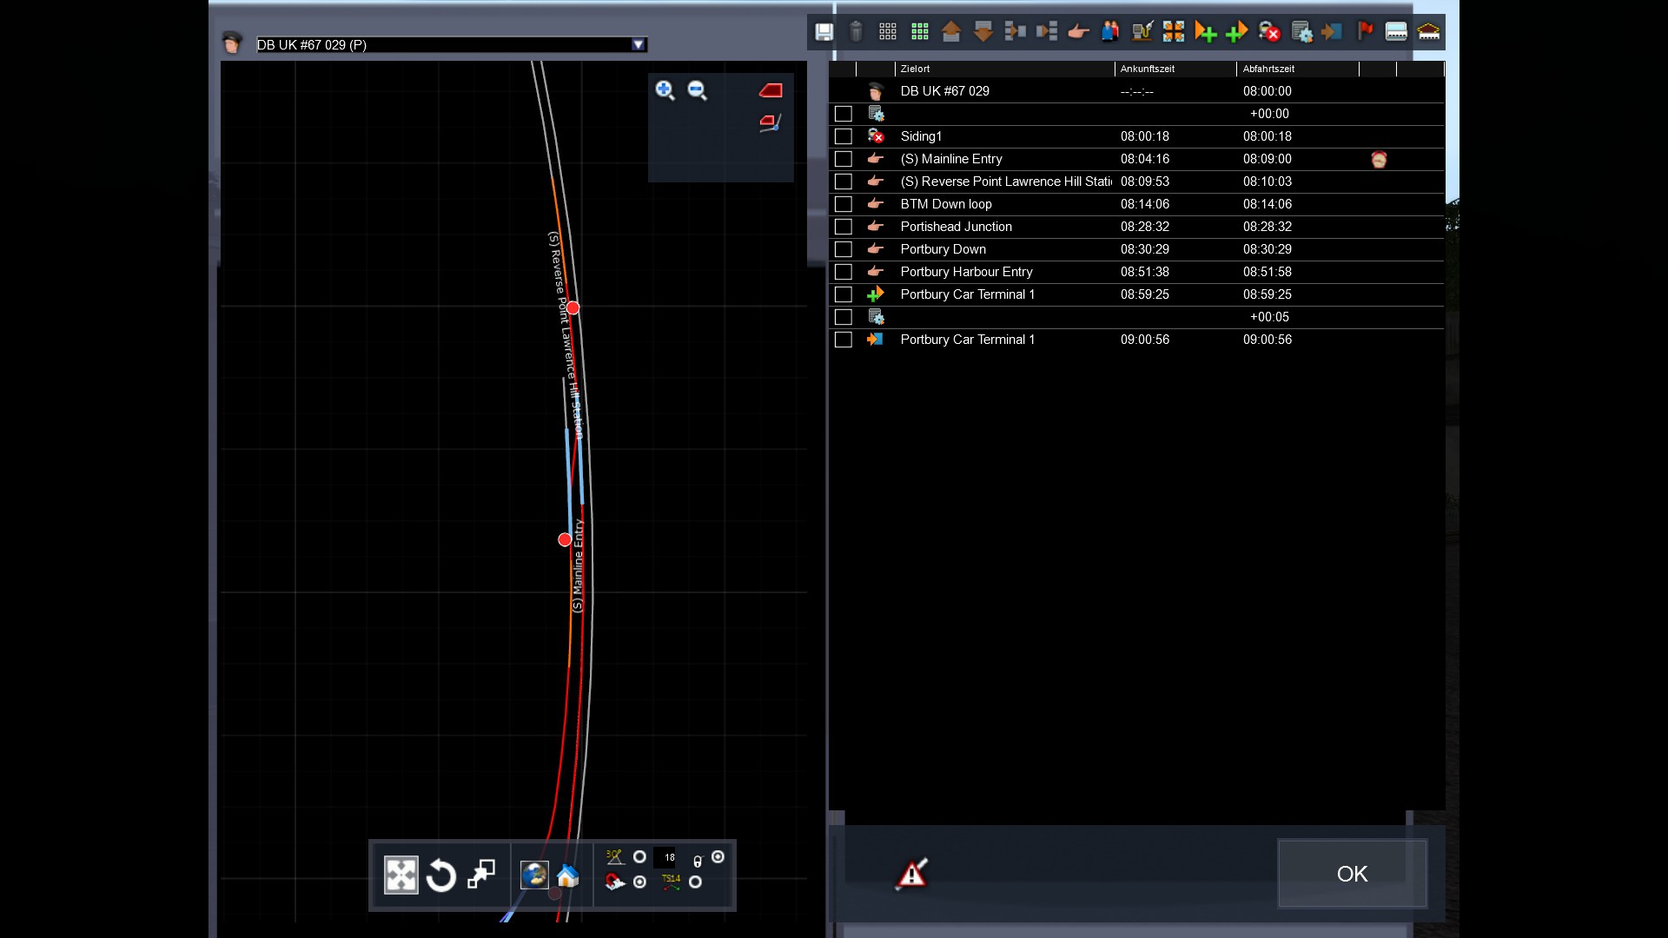This screenshot has width=1668, height=938.
Task: Click the red flag final destination icon
Action: pyautogui.click(x=1365, y=32)
